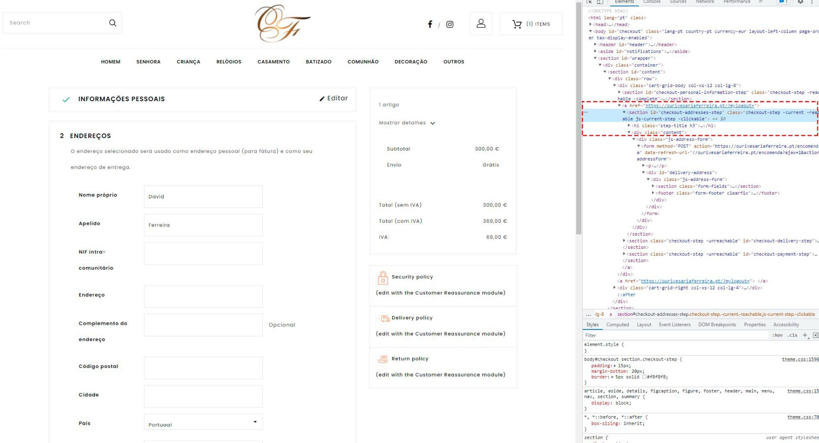819x443 pixels.
Task: Click the ellipsis on the selected DOM node
Action: [x=586, y=112]
